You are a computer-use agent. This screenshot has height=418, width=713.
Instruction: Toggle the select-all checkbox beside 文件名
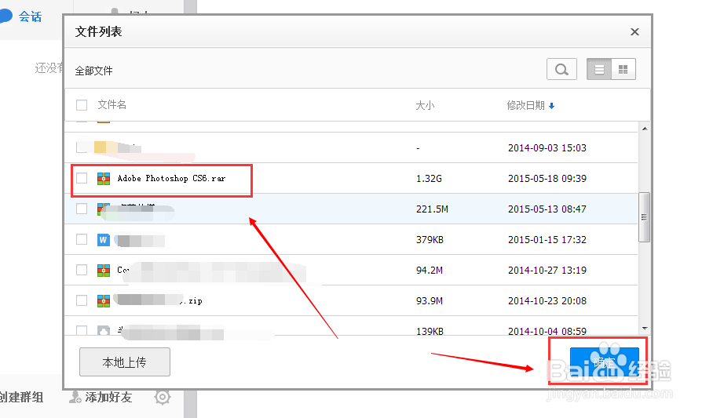click(x=82, y=105)
